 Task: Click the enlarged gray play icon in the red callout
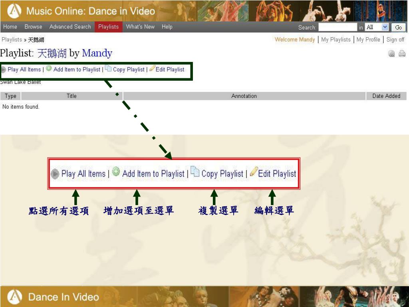click(55, 174)
